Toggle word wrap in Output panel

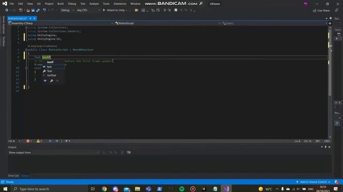[129, 153]
